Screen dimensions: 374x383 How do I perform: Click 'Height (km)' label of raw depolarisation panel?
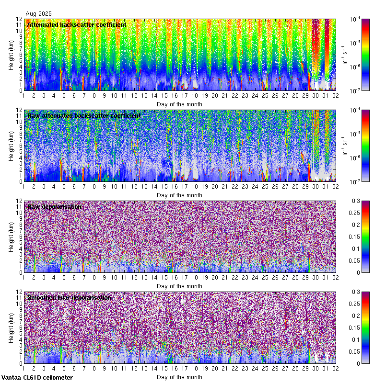pyautogui.click(x=11, y=237)
